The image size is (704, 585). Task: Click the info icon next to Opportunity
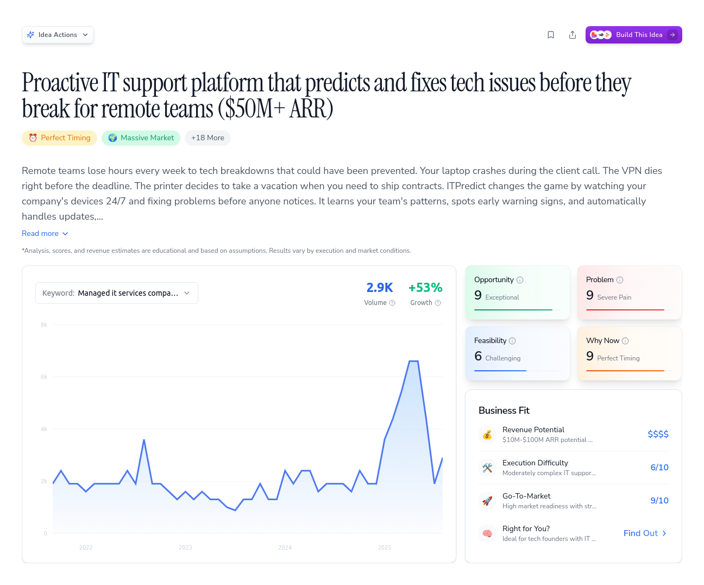tap(520, 279)
